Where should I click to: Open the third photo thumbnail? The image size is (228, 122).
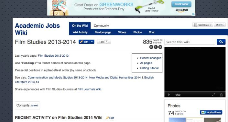[212, 120]
